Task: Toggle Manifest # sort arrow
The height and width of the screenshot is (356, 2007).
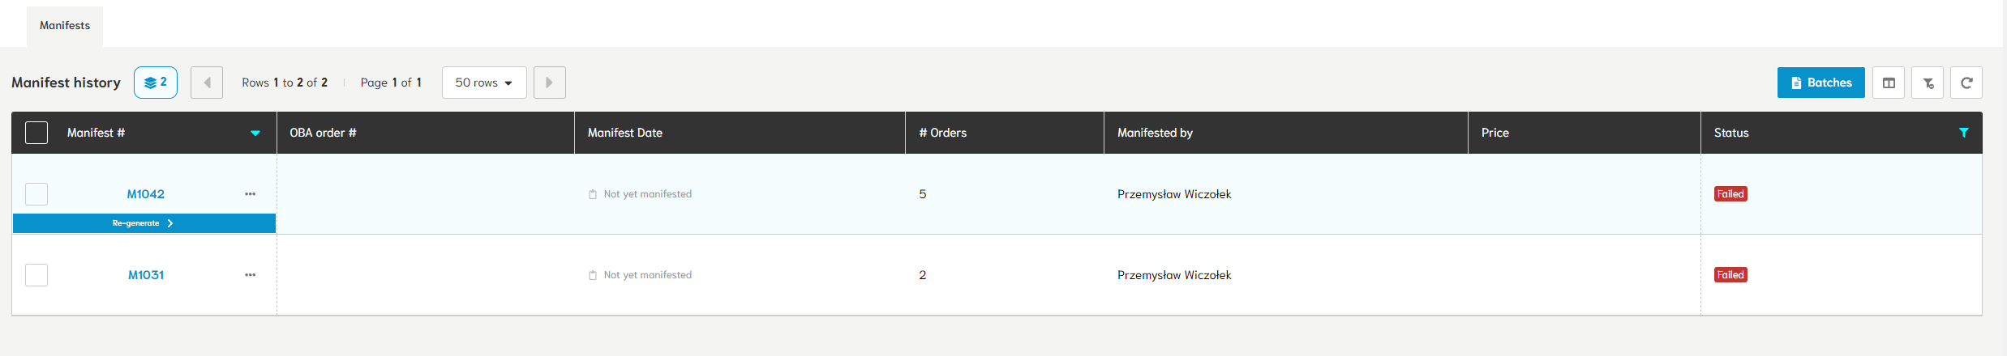Action: tap(255, 133)
